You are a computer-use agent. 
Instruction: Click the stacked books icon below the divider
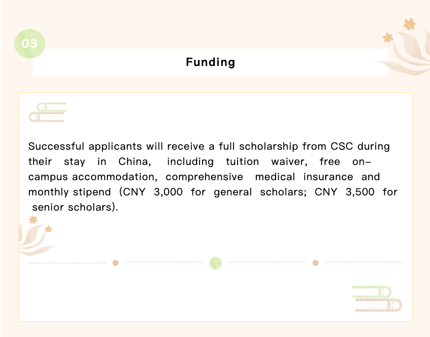coord(377,298)
